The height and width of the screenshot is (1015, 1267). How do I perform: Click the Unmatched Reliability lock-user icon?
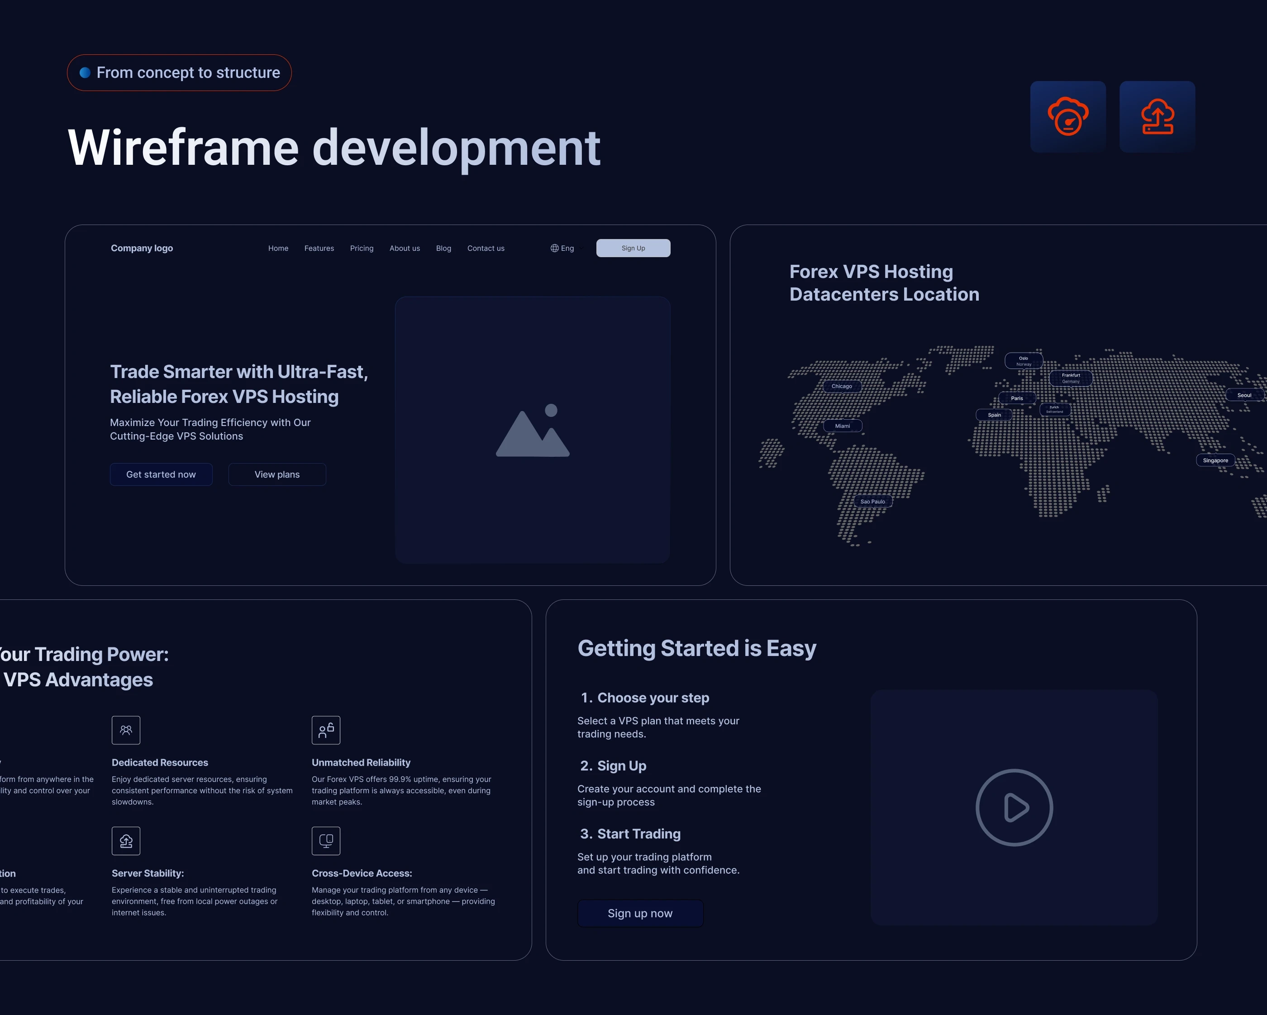point(326,730)
